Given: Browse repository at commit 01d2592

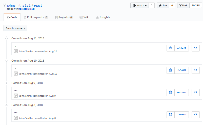Looking at the screenshot, I should click(x=195, y=93).
